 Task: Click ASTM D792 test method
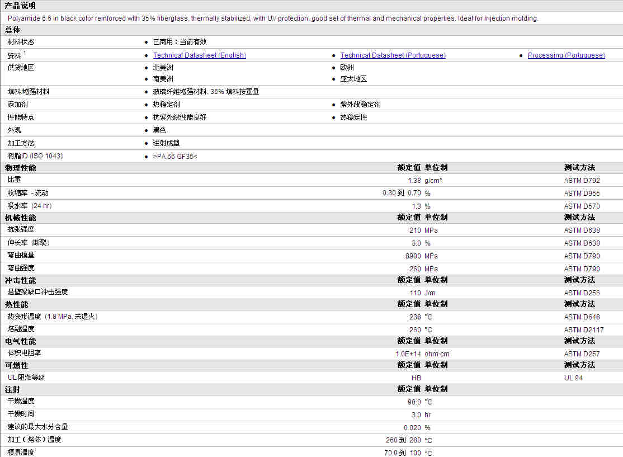pos(582,181)
